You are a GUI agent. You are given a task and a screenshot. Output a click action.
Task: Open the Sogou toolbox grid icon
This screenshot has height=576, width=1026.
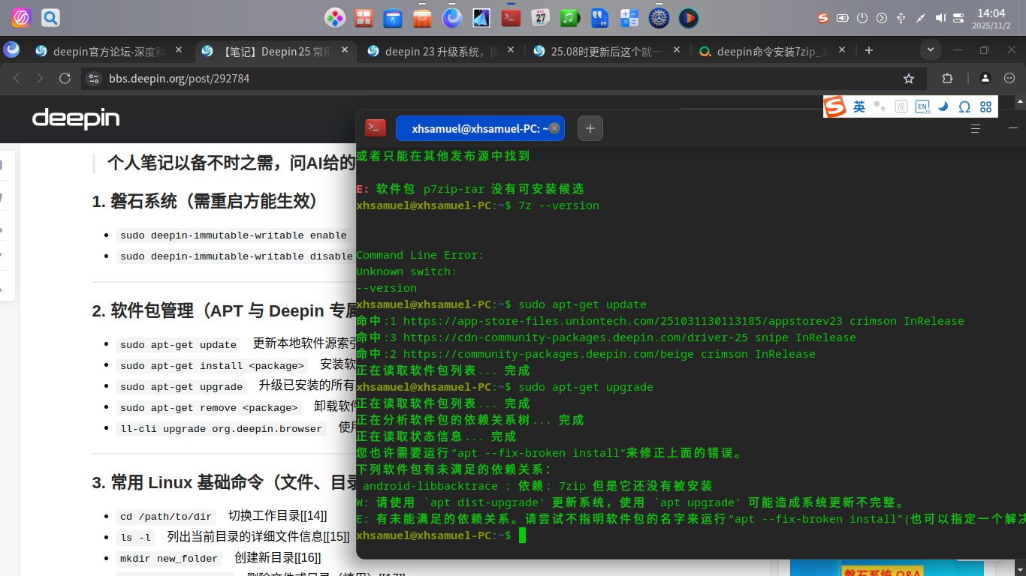(x=985, y=107)
